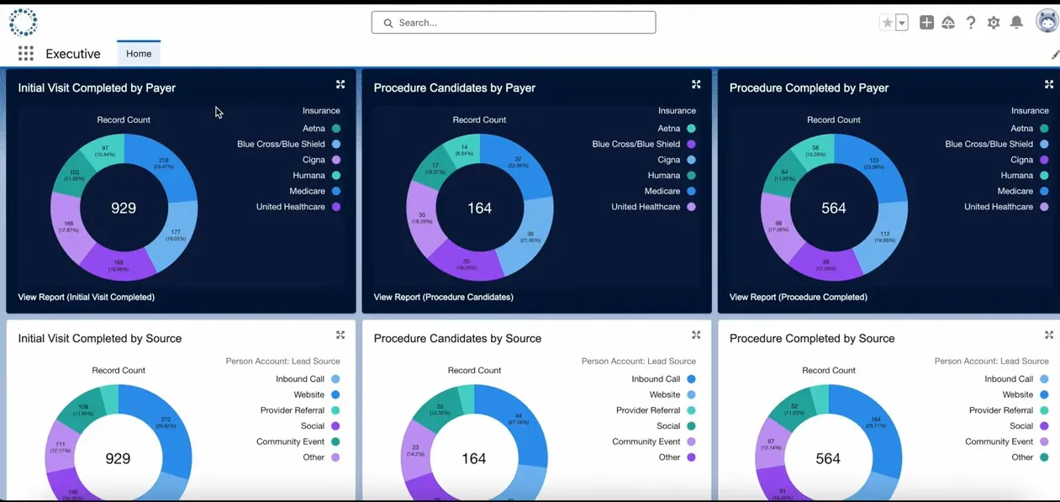1060x502 pixels.
Task: Add this page to favorites with the star
Action: click(x=887, y=23)
